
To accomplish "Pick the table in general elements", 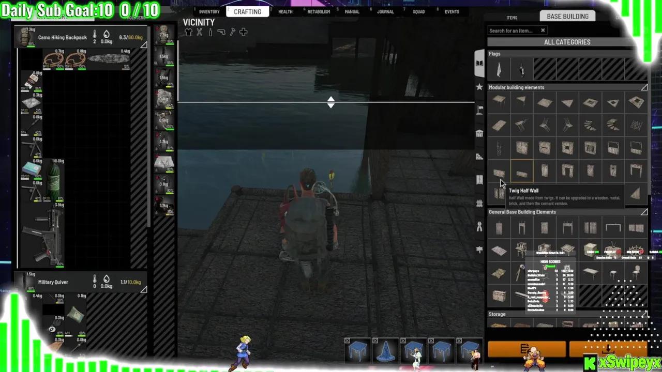I will (590, 273).
